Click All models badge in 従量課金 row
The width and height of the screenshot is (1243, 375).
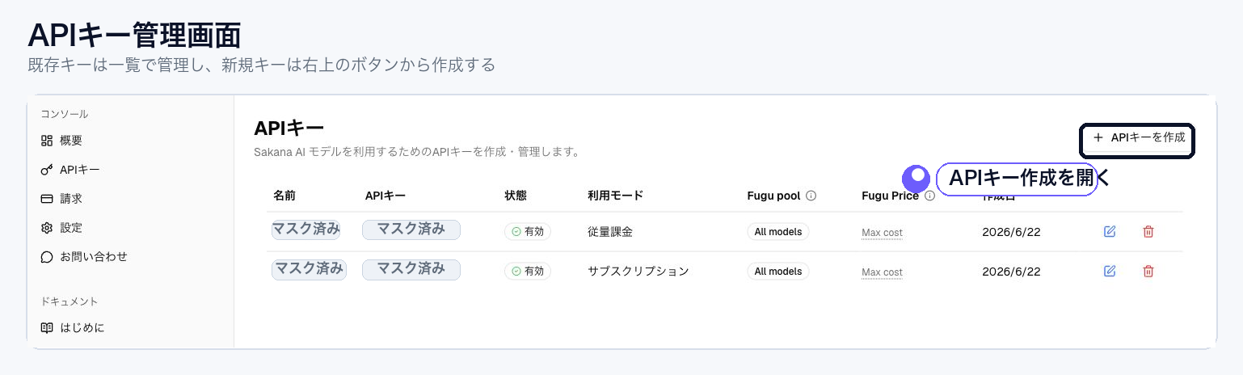778,232
